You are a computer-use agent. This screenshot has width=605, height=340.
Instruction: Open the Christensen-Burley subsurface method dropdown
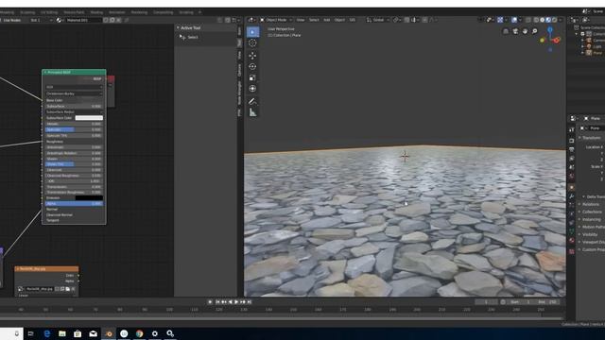(74, 93)
